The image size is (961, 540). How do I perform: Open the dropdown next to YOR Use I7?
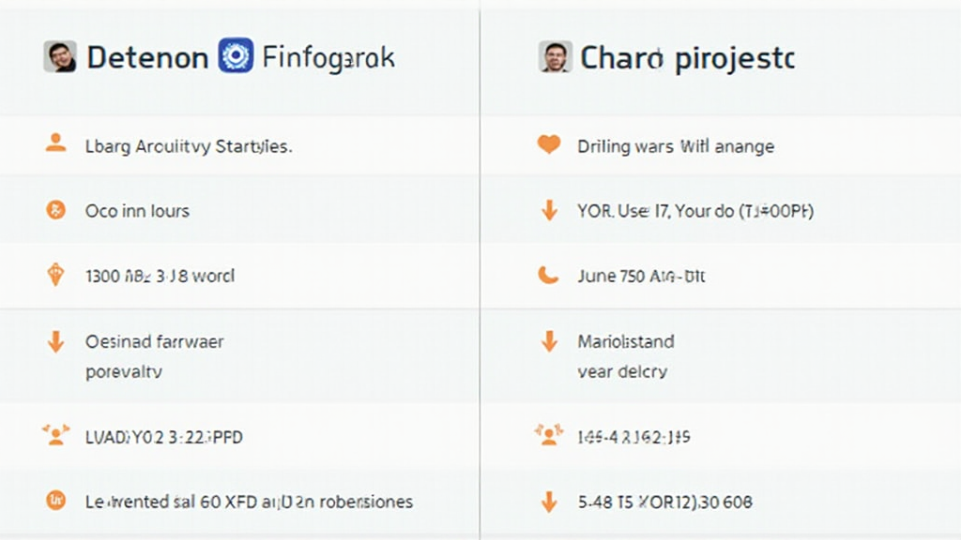pos(547,210)
